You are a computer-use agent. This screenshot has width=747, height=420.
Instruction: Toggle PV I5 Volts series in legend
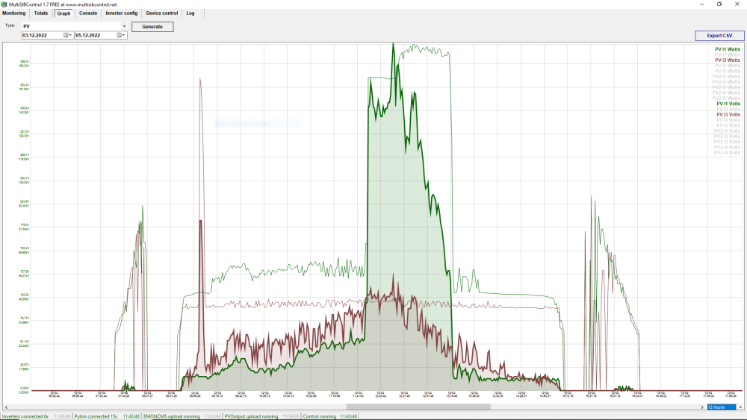coord(728,125)
